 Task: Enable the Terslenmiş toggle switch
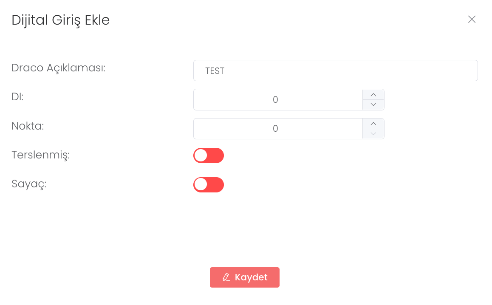[209, 155]
